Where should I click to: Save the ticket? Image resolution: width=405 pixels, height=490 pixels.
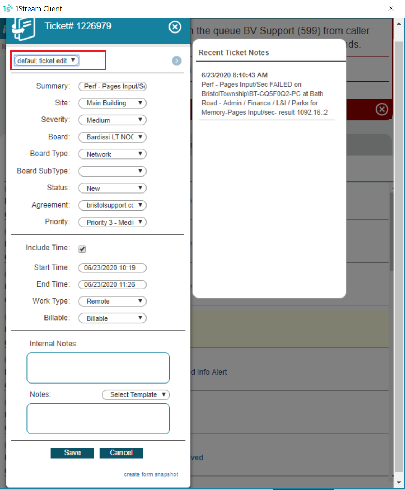(72, 453)
